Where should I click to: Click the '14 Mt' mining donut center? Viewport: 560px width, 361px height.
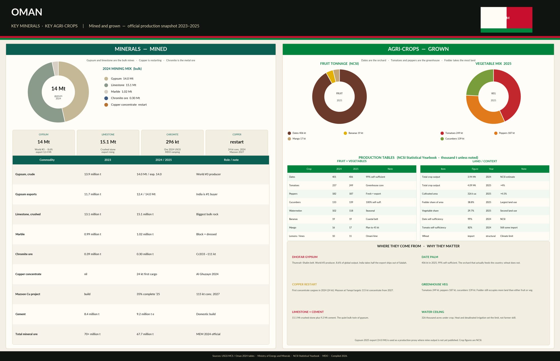pyautogui.click(x=58, y=92)
